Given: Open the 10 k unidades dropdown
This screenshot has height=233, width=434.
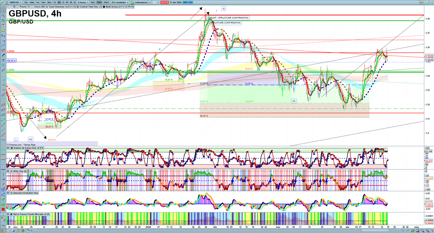Looking at the screenshot, I should [120, 2].
